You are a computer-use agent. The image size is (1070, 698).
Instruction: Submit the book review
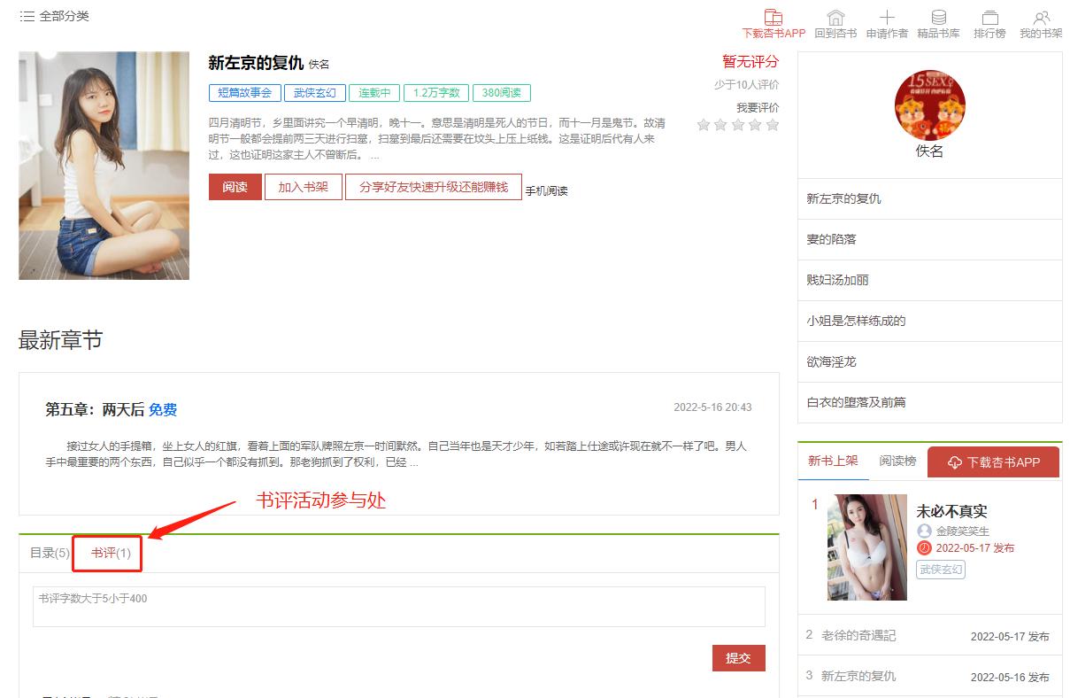point(738,657)
